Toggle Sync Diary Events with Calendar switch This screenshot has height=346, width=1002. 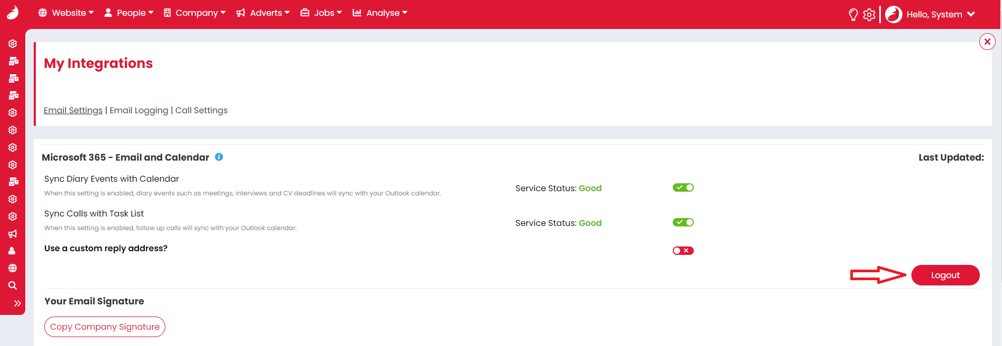pos(683,187)
